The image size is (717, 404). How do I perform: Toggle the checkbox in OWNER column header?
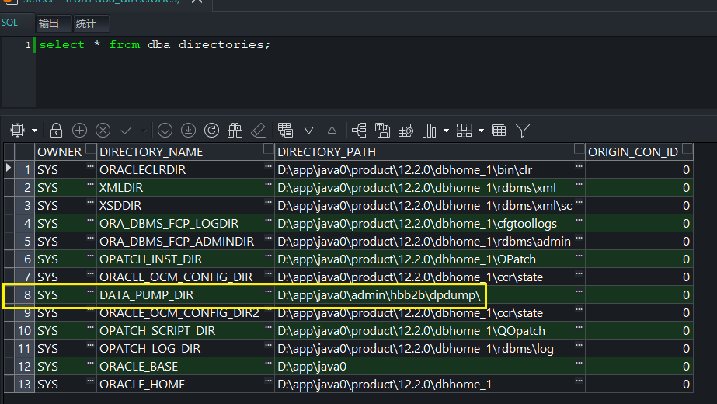coord(90,150)
